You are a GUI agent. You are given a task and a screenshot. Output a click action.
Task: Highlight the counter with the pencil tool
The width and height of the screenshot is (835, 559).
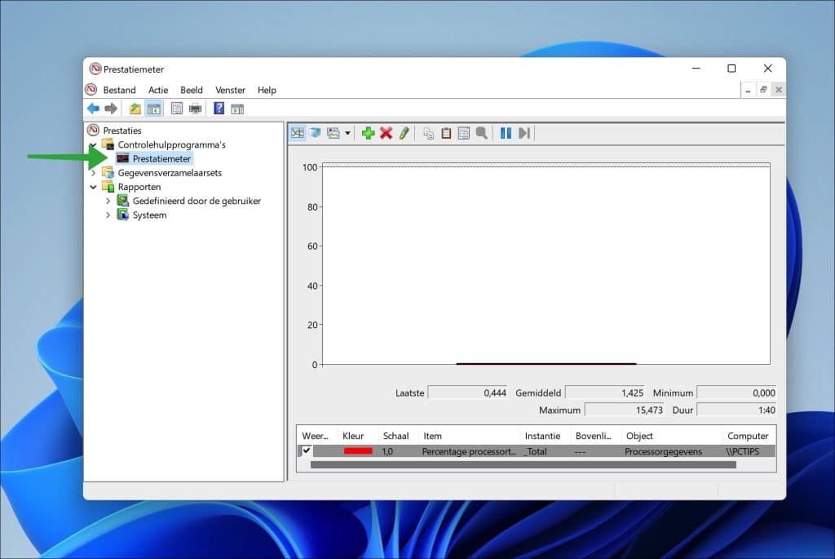(404, 133)
